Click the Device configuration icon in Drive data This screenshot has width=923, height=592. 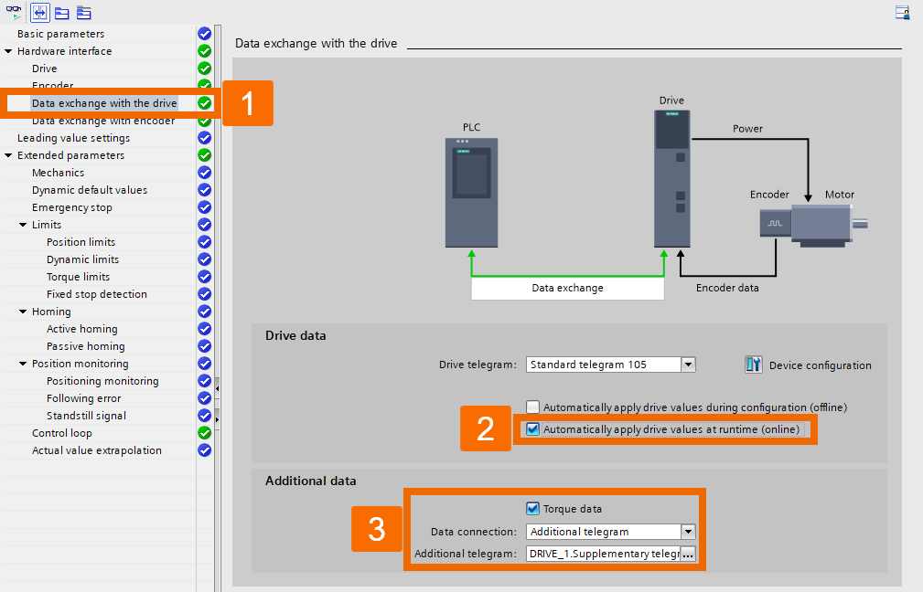coord(753,364)
